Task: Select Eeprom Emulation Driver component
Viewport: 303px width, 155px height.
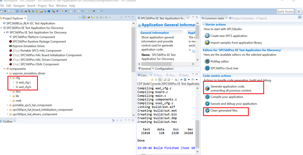Action: 29,46
